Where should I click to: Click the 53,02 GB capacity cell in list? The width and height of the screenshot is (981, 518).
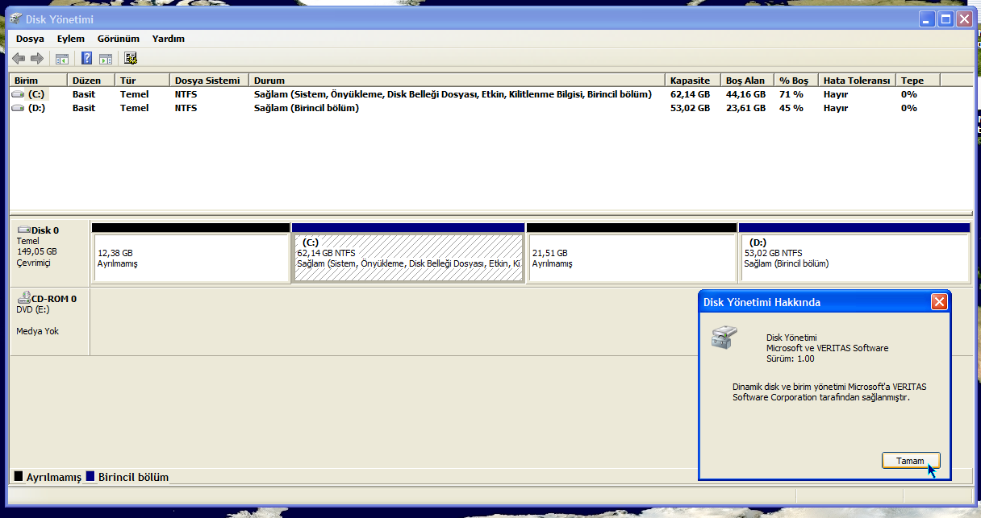click(x=690, y=108)
